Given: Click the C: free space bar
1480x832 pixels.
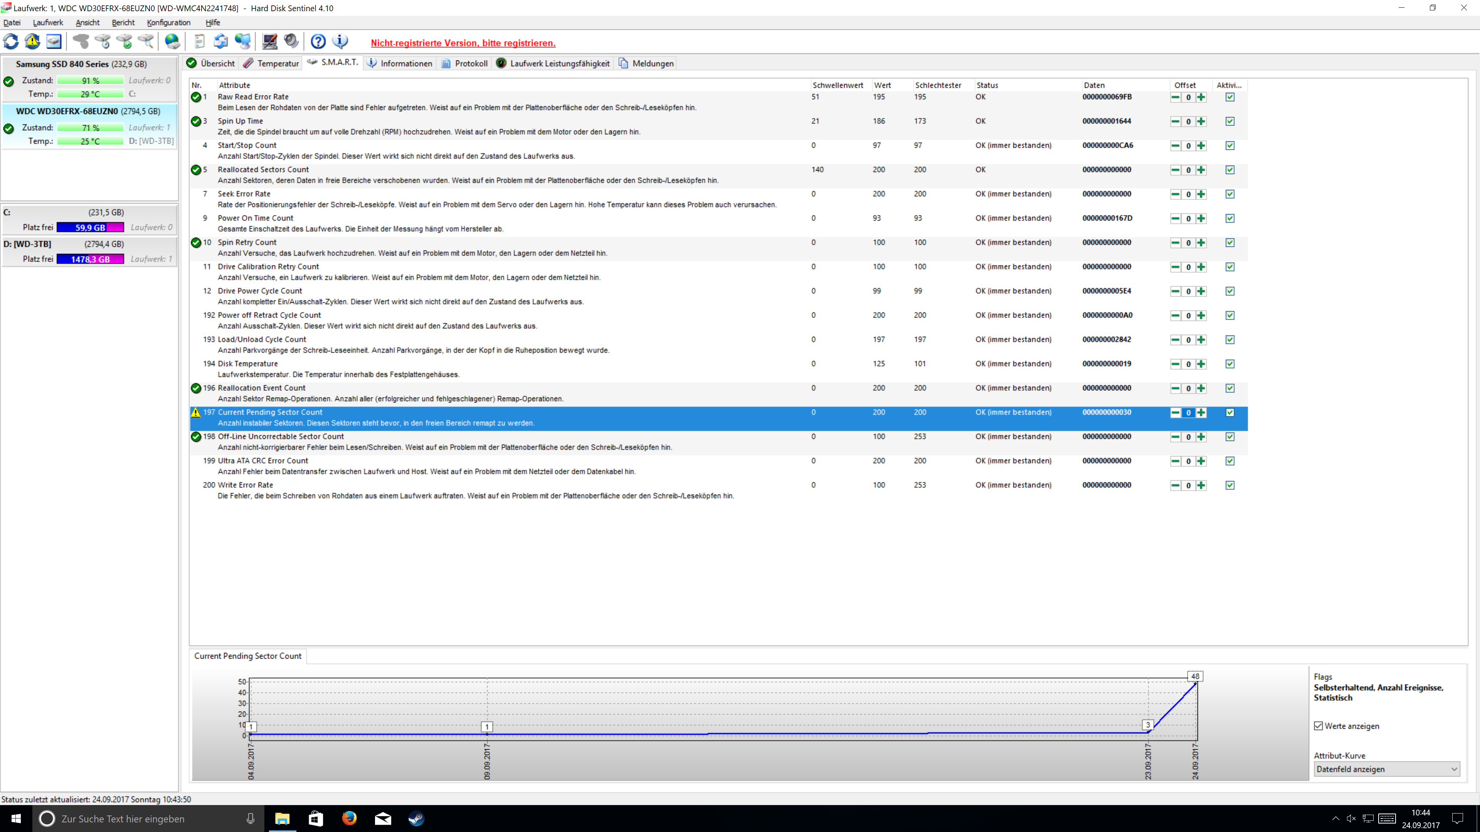Looking at the screenshot, I should (x=90, y=227).
